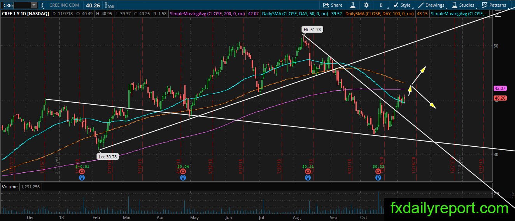Screen dimensions: 515x221
Task: Click the CREE INC COM company name
Action: pyautogui.click(x=64, y=5)
